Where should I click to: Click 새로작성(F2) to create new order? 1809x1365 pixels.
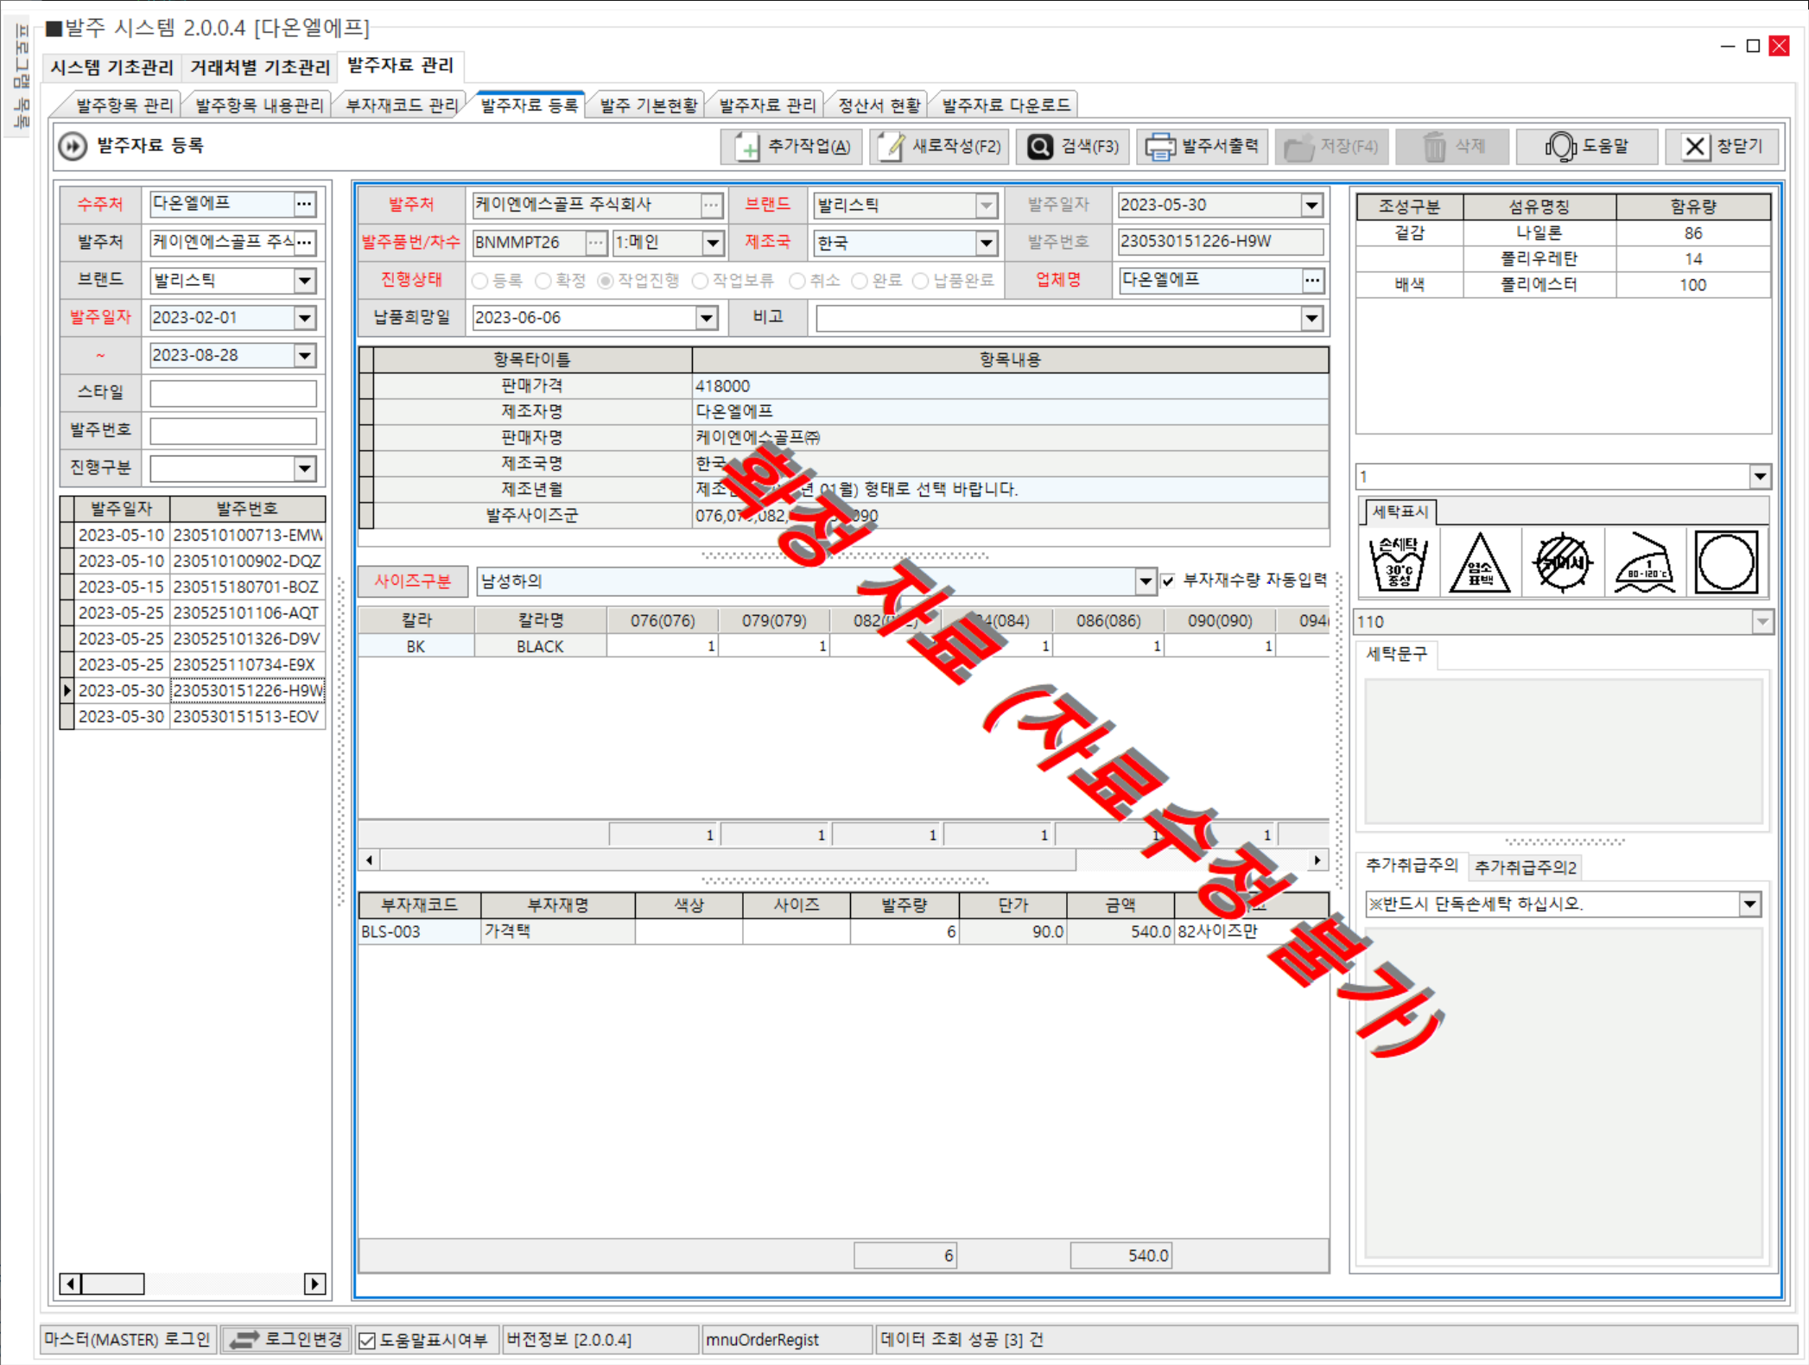[x=940, y=146]
